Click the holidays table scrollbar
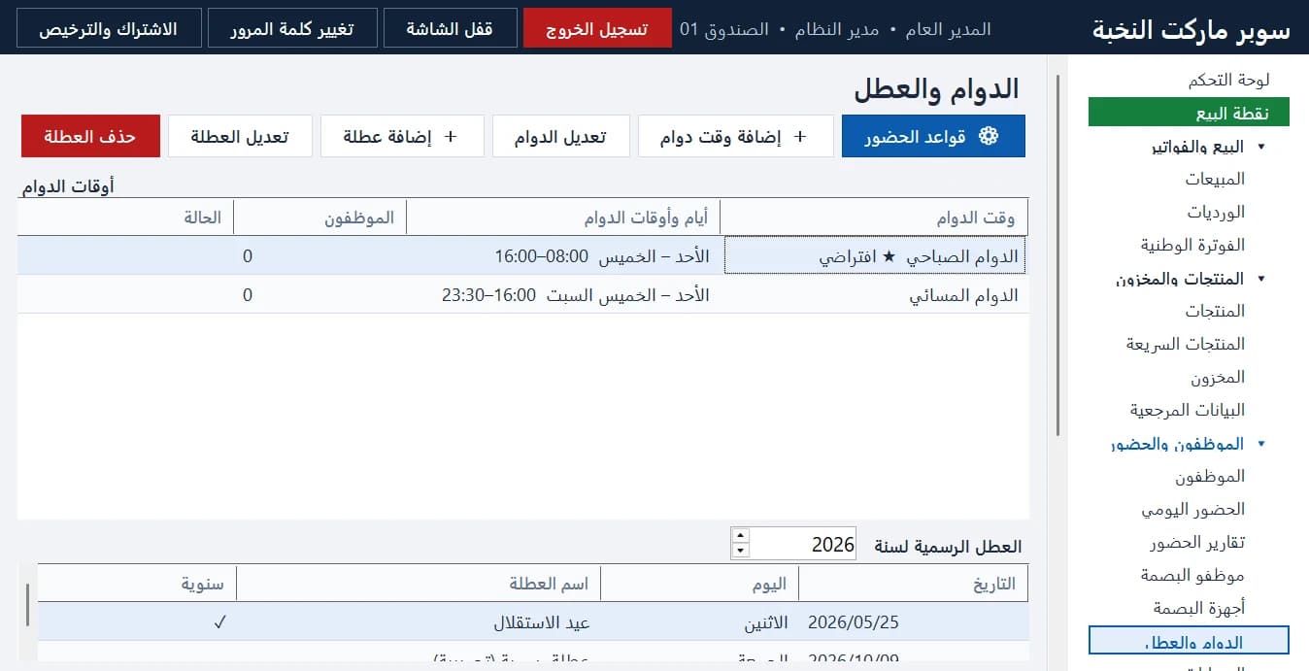Screen dimensions: 1309x671 [27, 604]
